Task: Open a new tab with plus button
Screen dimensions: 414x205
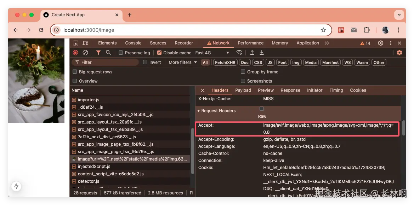Action: click(x=129, y=15)
